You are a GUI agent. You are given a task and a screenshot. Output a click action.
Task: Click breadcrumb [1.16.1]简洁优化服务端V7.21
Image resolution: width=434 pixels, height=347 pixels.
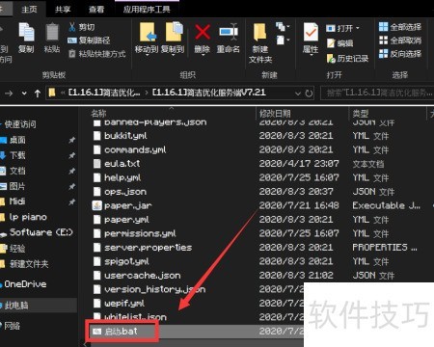tap(209, 93)
